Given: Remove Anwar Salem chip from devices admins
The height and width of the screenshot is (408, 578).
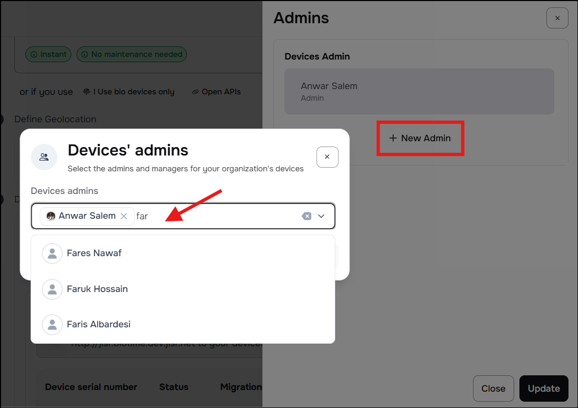Looking at the screenshot, I should click(124, 216).
